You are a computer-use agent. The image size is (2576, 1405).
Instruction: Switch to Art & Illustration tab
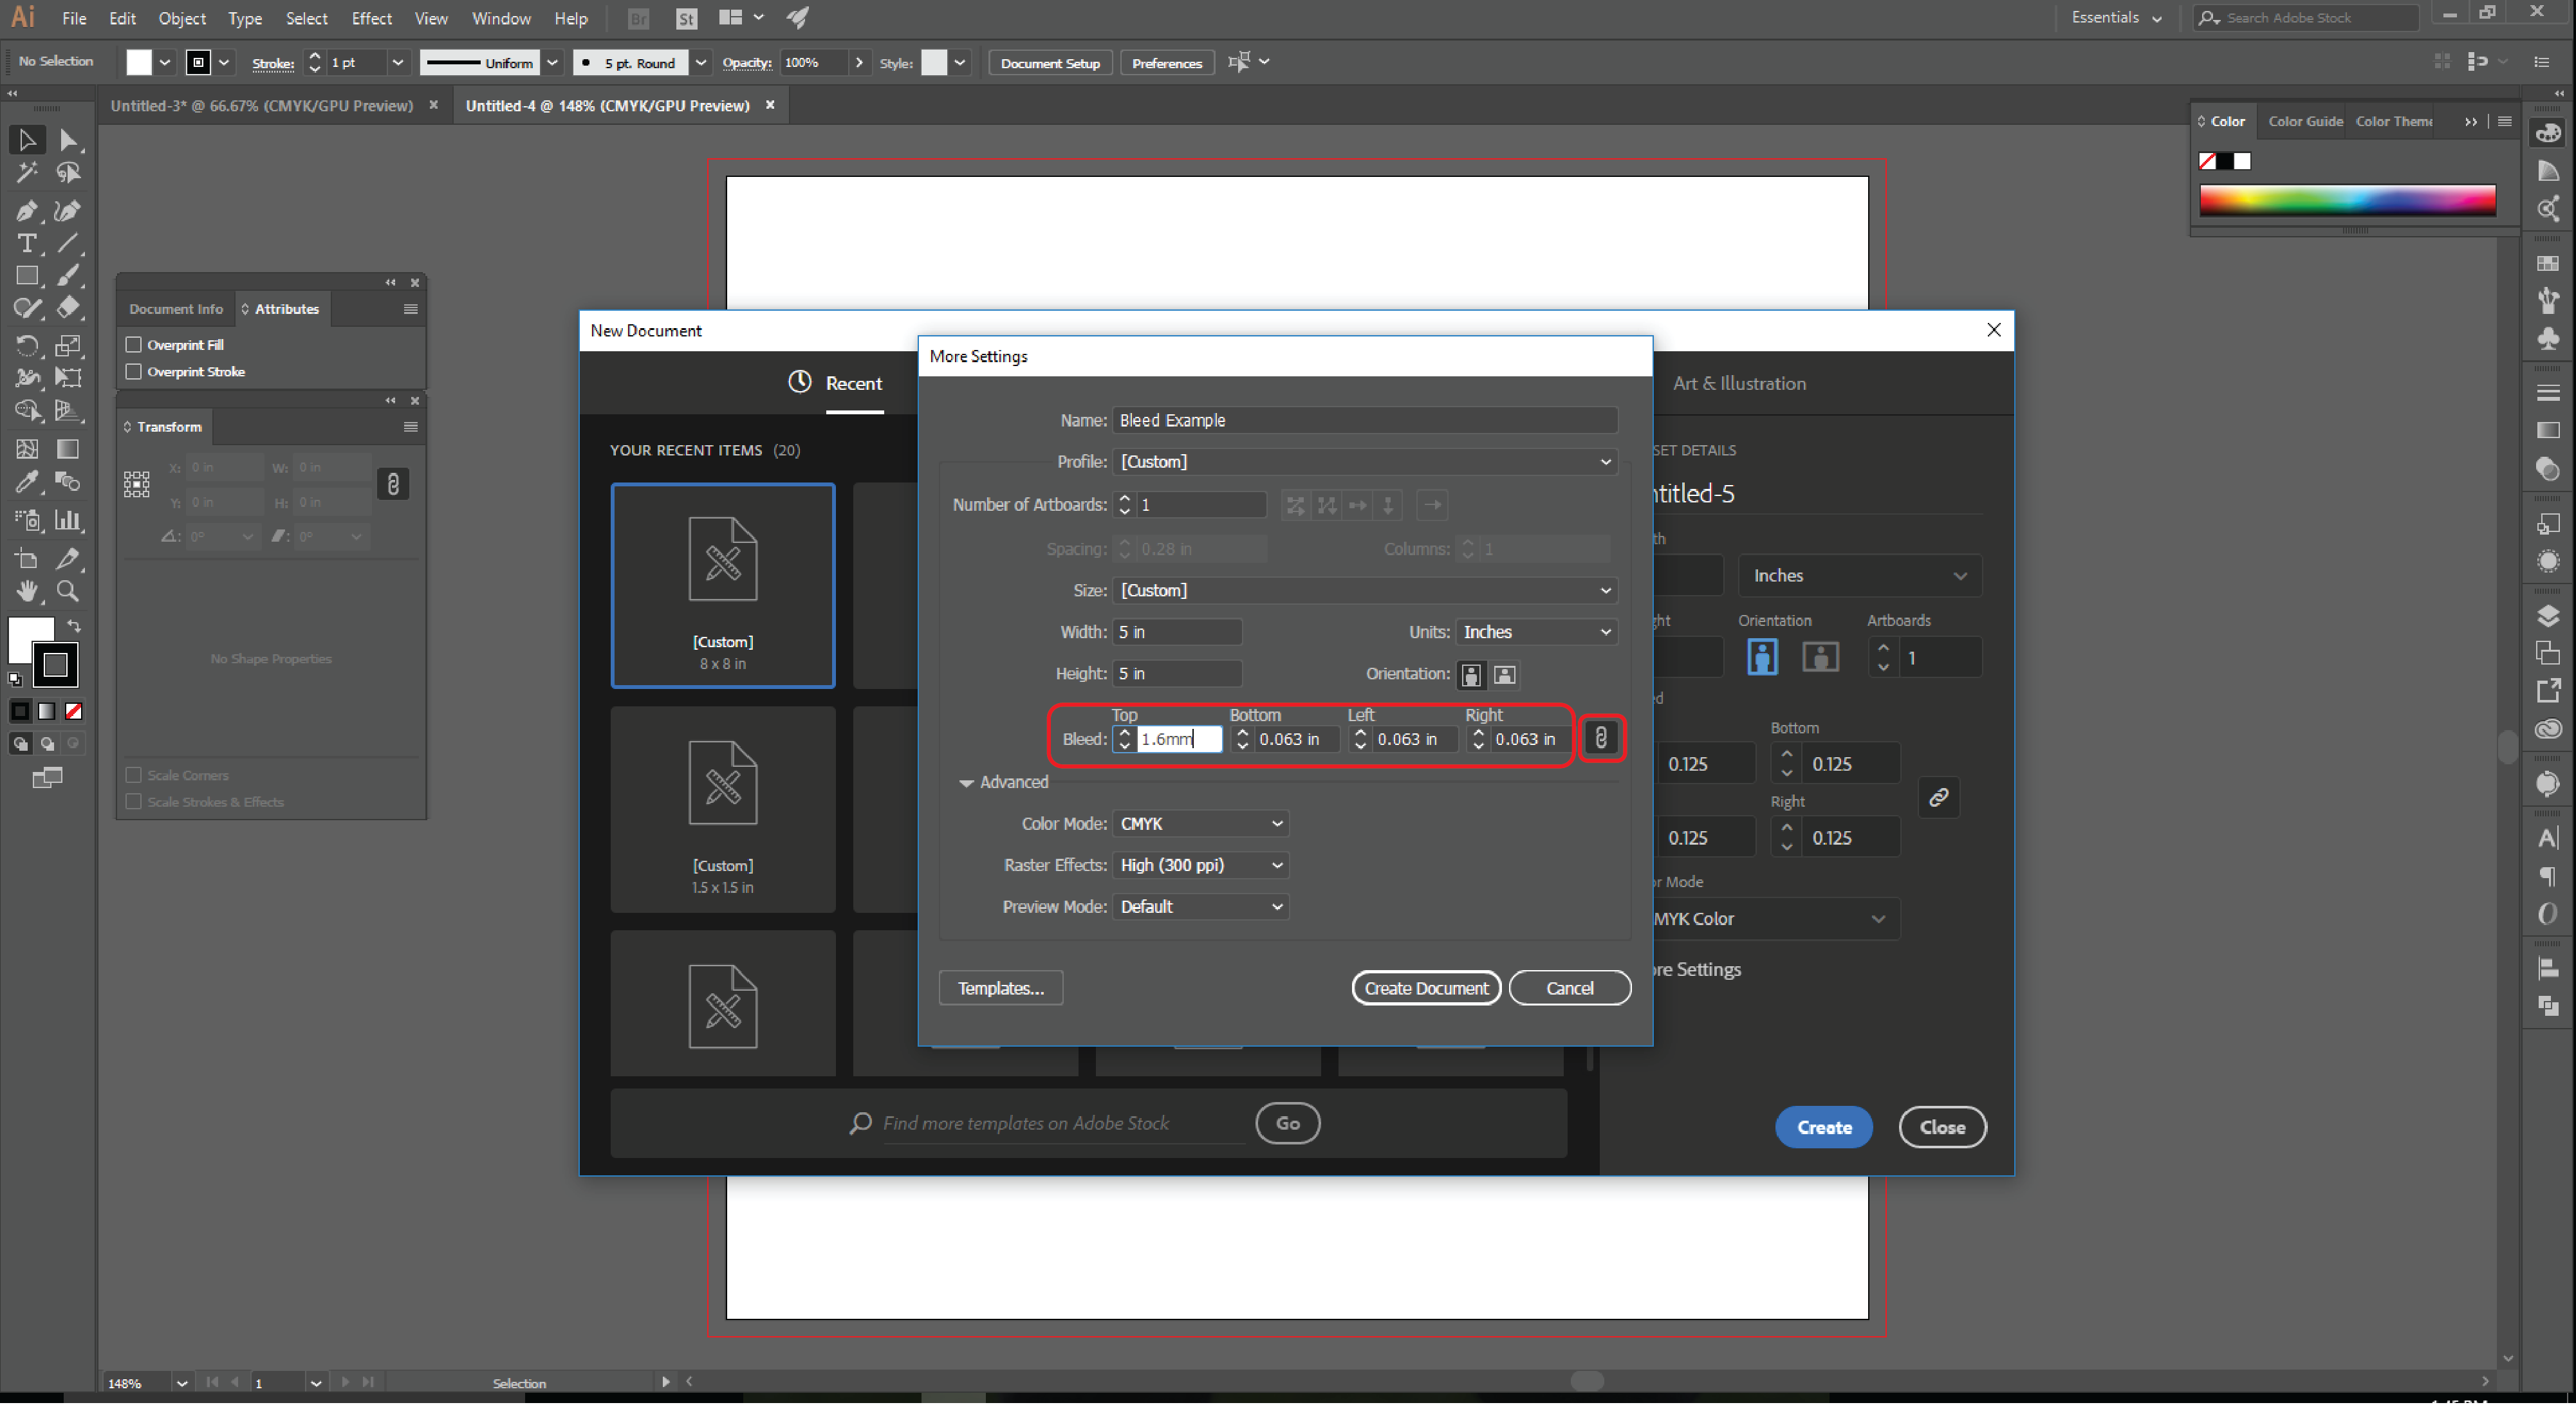[x=1739, y=384]
